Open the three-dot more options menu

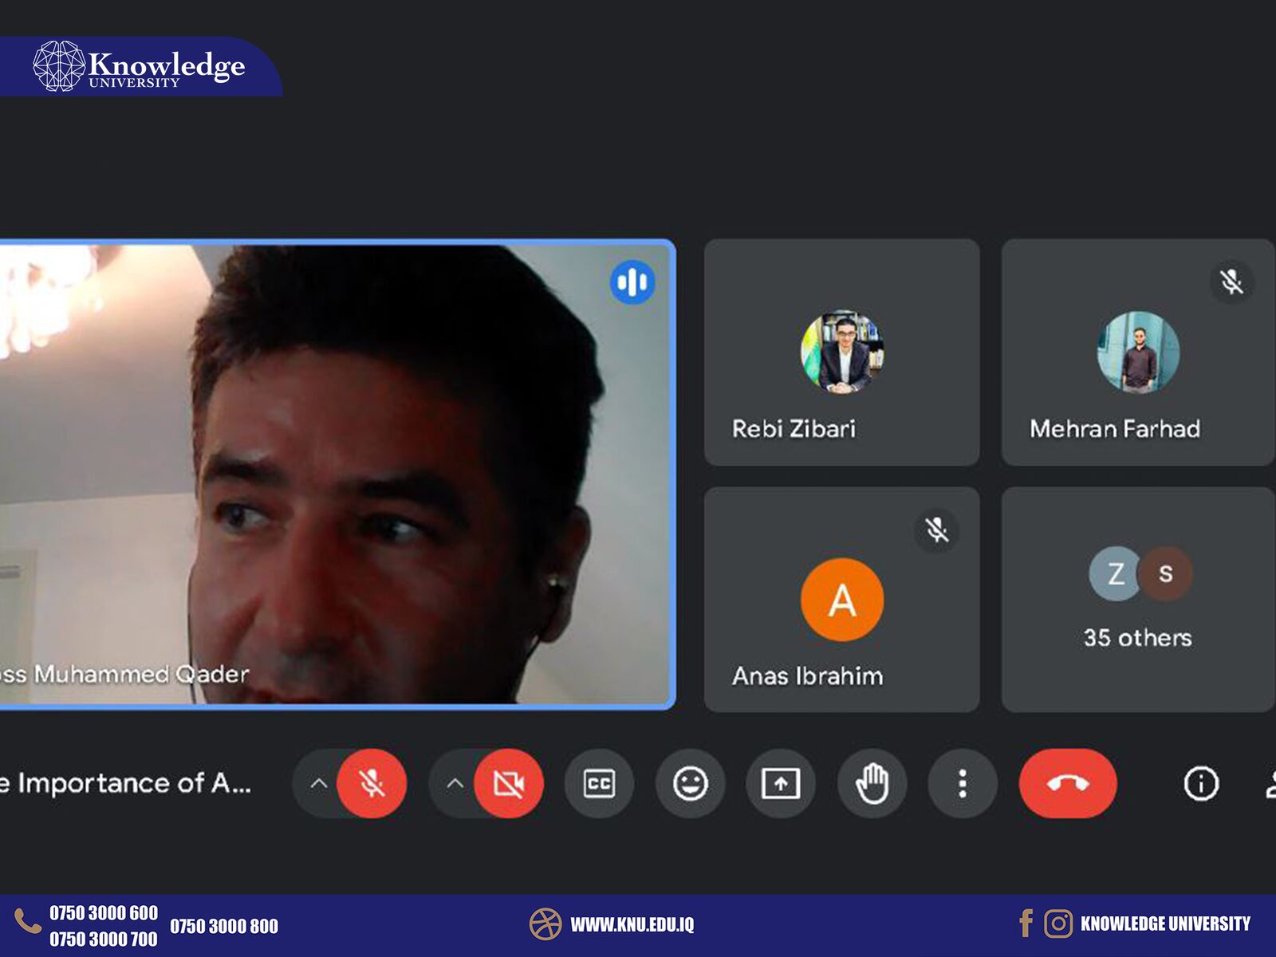(x=963, y=783)
